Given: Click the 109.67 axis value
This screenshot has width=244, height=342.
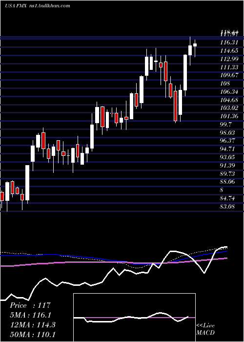Looking at the screenshot, I should point(229,75).
